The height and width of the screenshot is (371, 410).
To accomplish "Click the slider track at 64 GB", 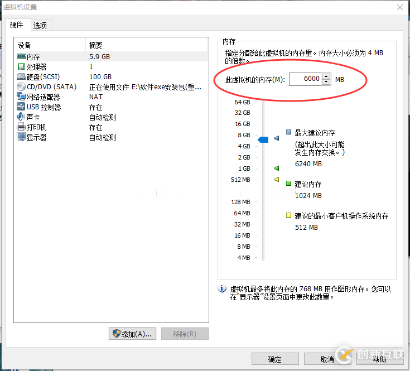I will tap(263, 102).
